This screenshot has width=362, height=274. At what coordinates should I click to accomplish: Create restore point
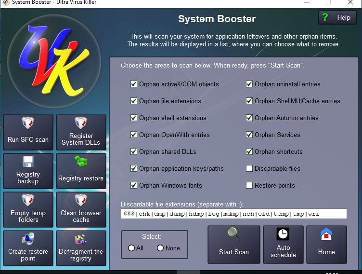coord(28,248)
